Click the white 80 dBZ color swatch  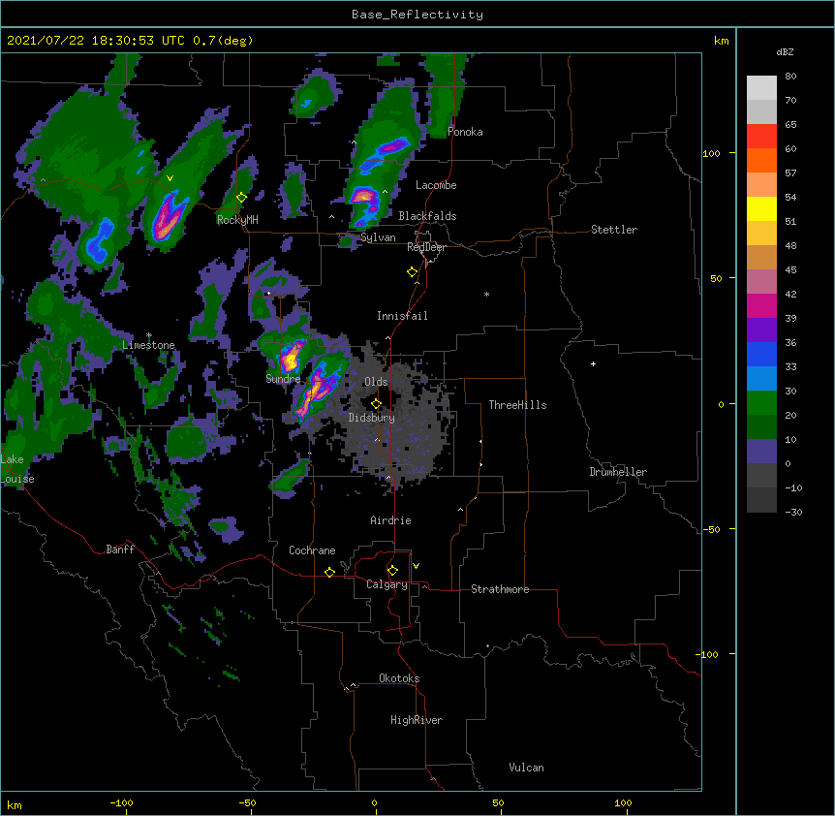(x=761, y=88)
